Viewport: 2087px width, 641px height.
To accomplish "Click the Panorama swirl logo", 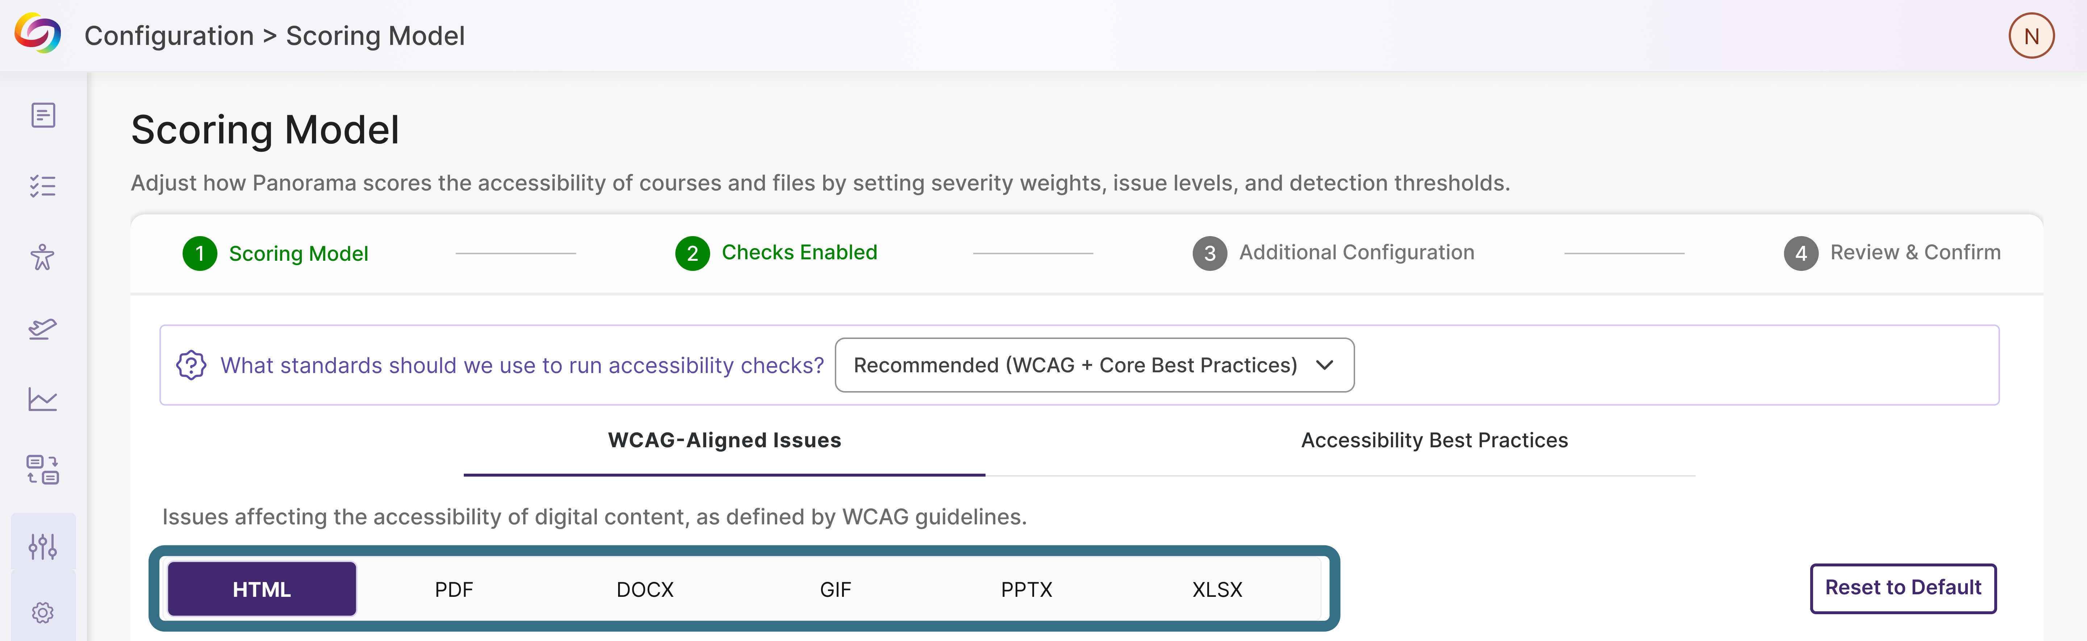I will point(37,34).
